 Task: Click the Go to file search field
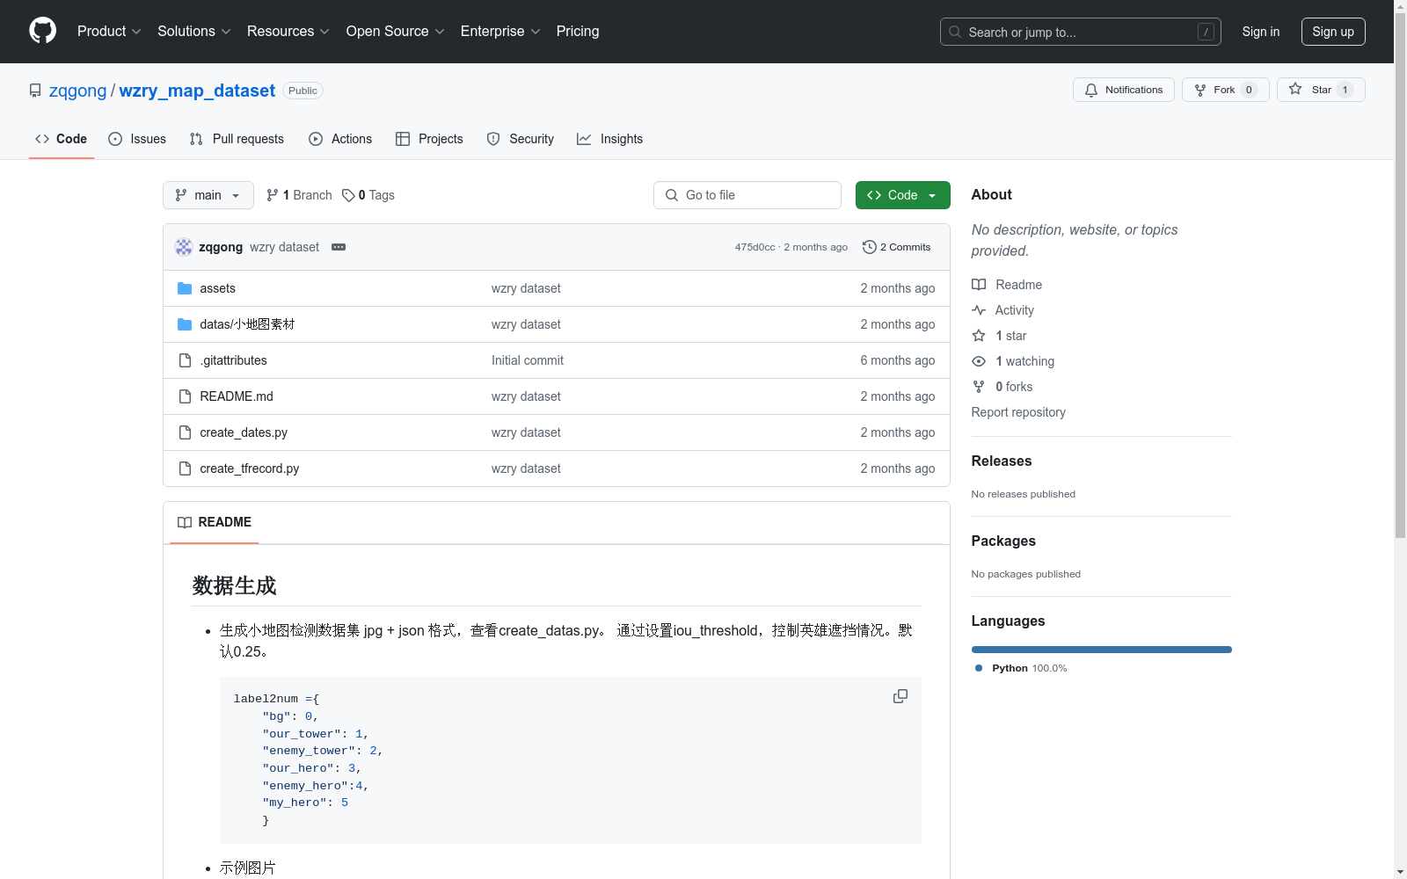point(747,195)
